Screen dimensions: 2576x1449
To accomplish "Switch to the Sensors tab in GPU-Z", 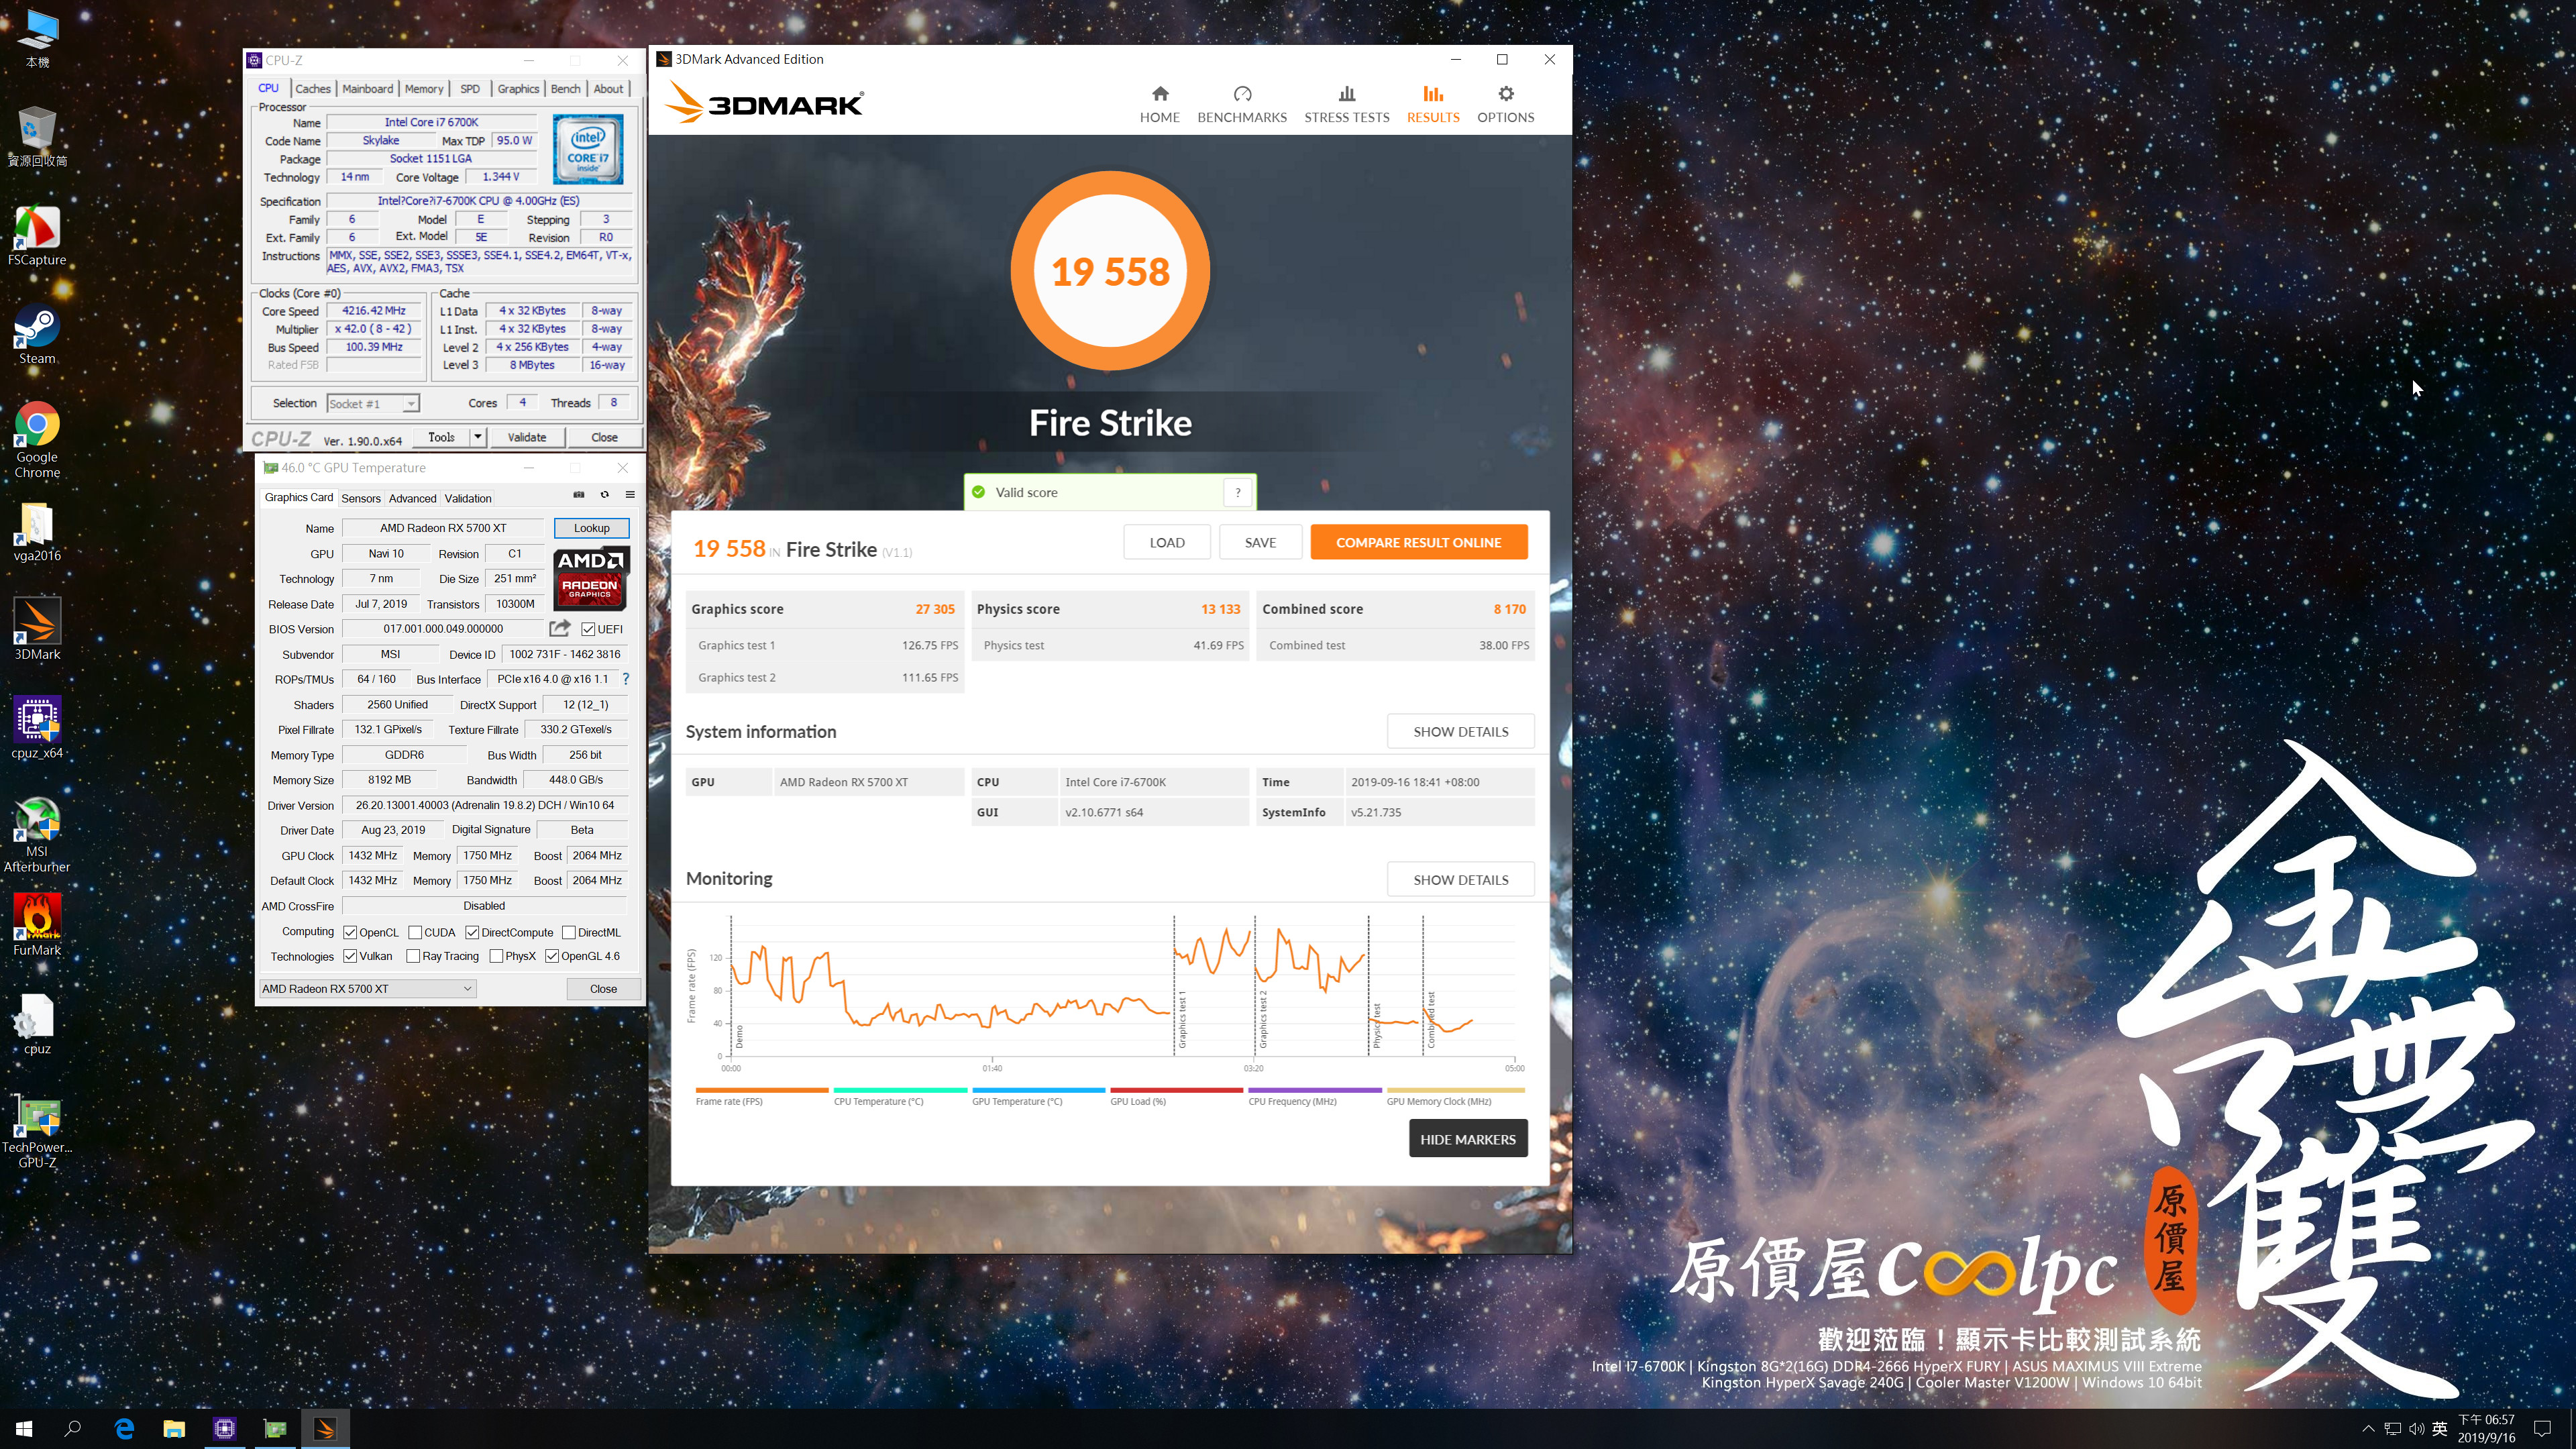I will pyautogui.click(x=361, y=498).
